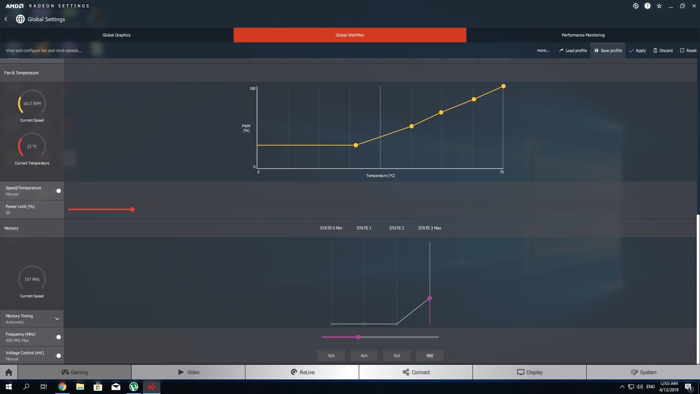The image size is (700, 394).
Task: Switch to Performance Monitoring tab
Action: click(x=583, y=35)
